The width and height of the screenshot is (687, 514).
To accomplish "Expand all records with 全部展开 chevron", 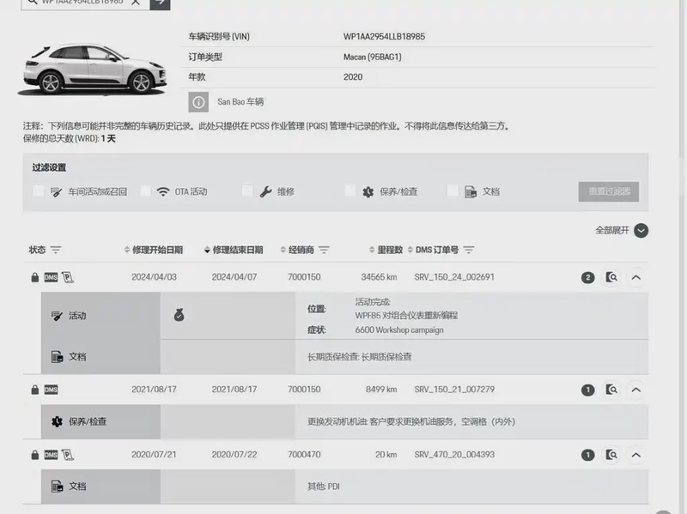I will click(x=641, y=230).
